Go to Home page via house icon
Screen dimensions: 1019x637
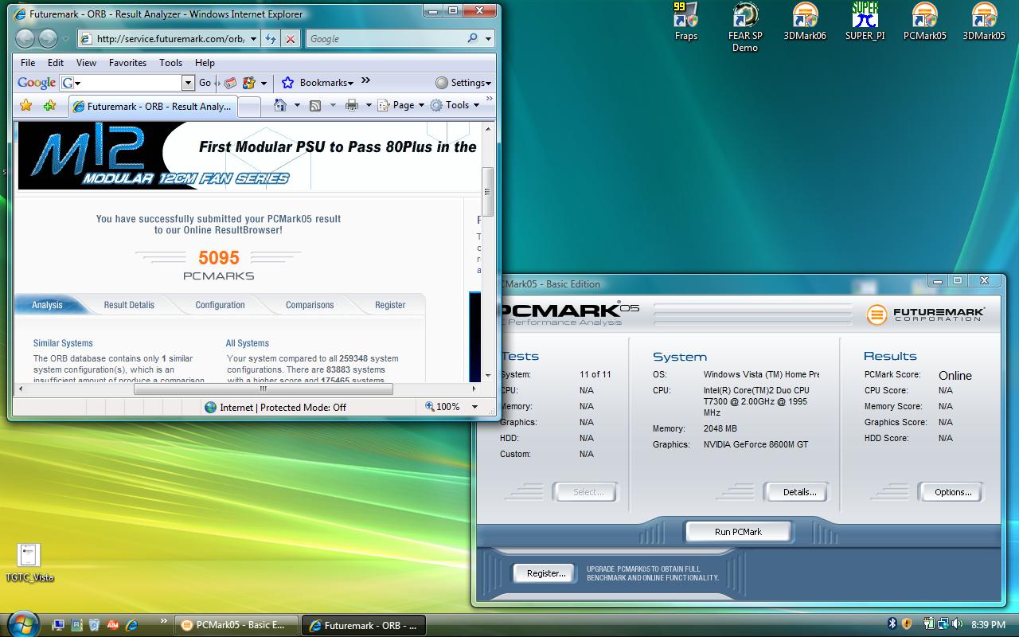(280, 105)
